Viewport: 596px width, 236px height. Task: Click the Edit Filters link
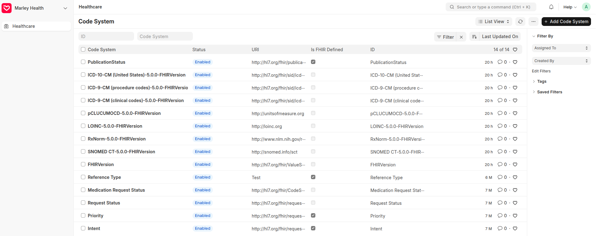click(541, 71)
